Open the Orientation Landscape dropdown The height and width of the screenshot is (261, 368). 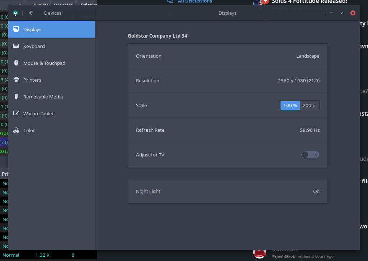point(307,56)
